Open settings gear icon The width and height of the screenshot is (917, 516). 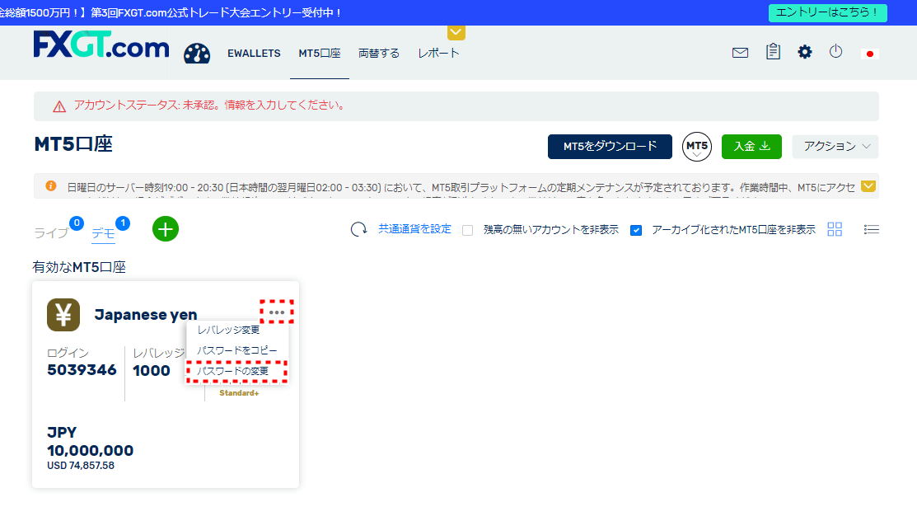805,52
